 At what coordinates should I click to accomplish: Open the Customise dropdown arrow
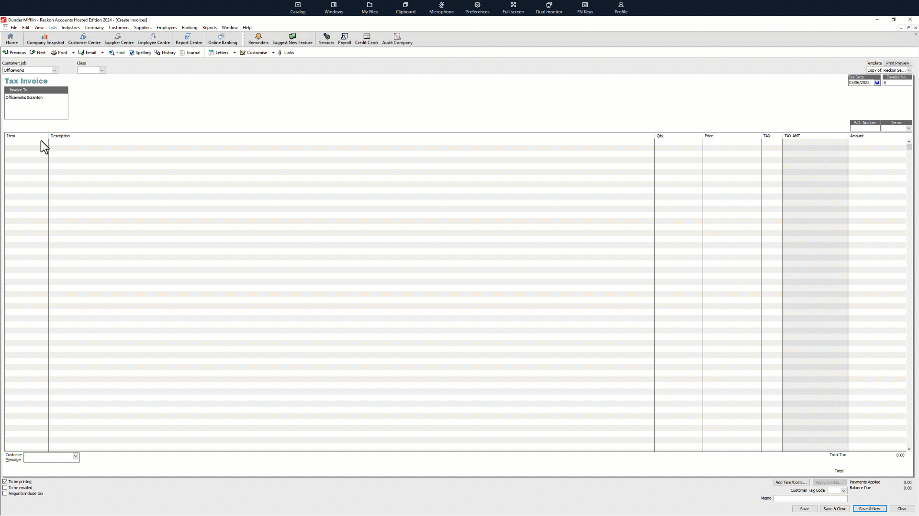[x=273, y=53]
